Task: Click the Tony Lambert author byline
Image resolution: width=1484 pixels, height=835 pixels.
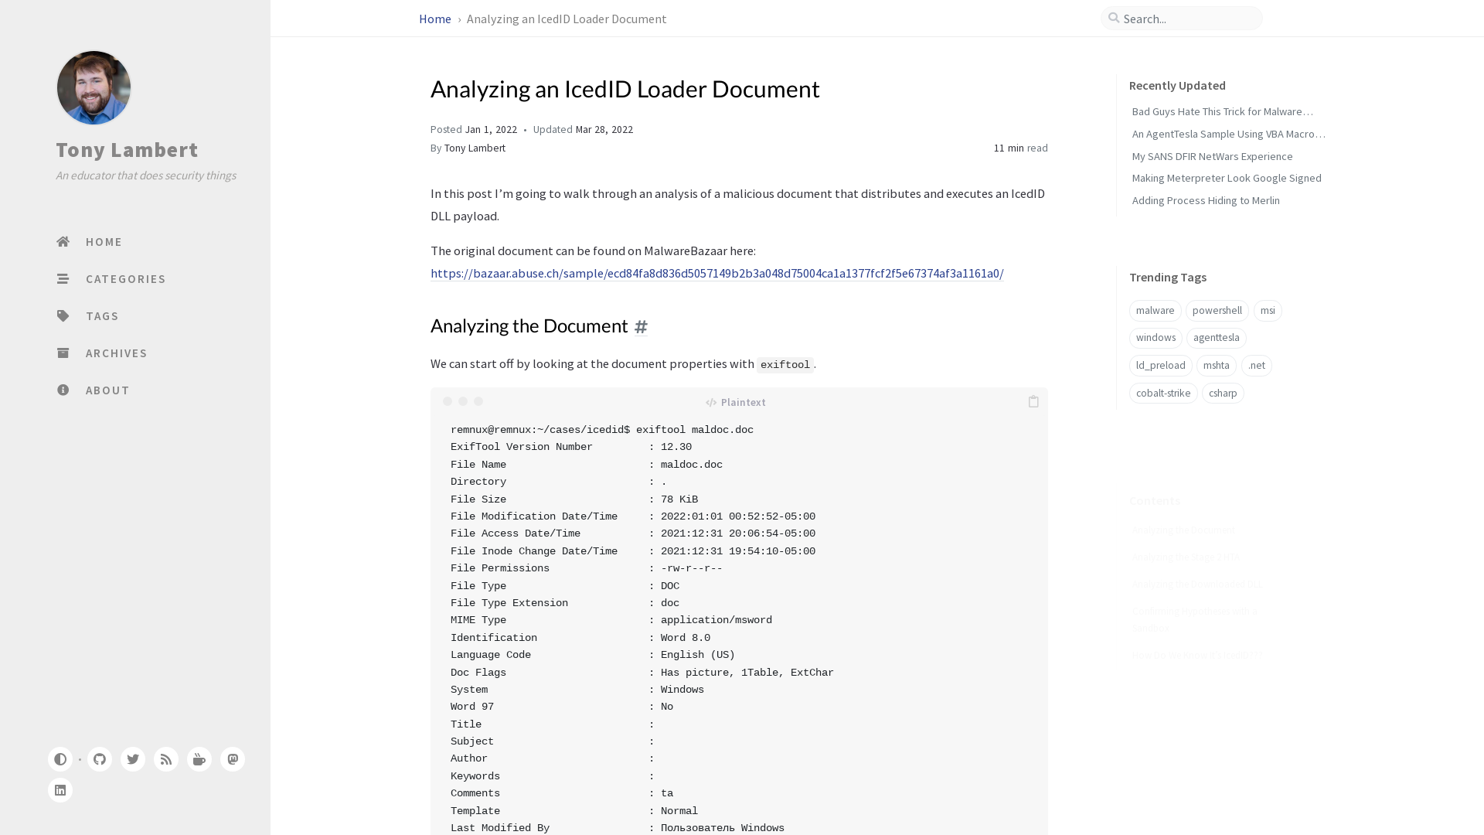Action: (x=475, y=148)
